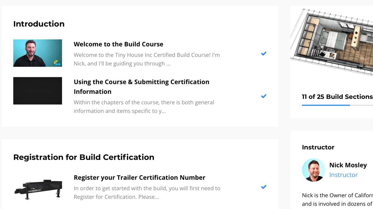Open Register your Trailer Certification Number lesson
The image size is (373, 209).
pyautogui.click(x=139, y=177)
